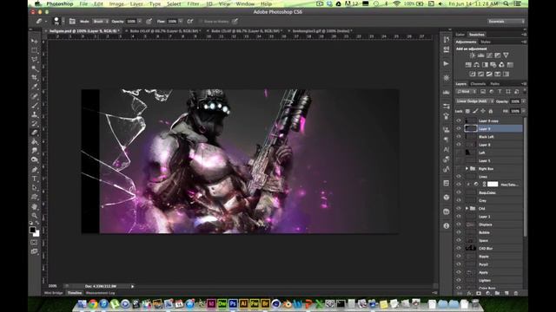Select the Healing Brush tool
556x312 pixels.
[35, 96]
